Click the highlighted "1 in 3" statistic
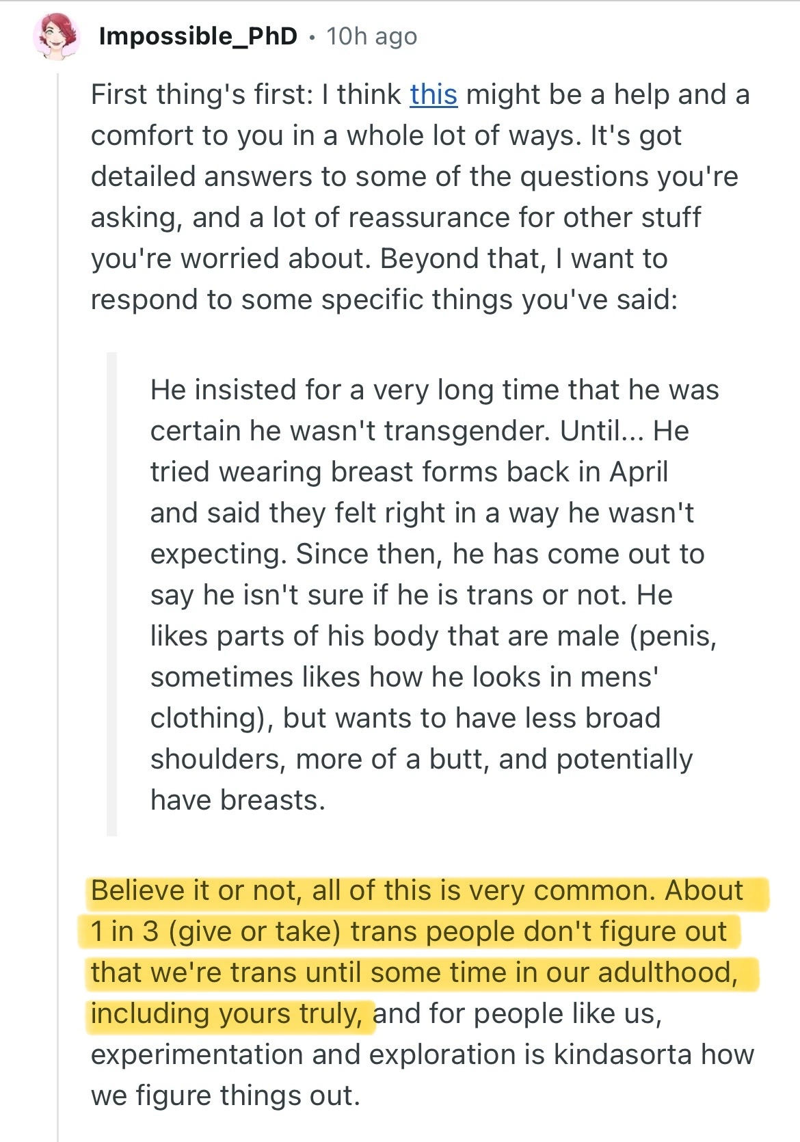 [x=124, y=931]
